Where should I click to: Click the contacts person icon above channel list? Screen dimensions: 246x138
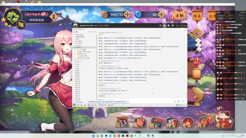pos(74,29)
